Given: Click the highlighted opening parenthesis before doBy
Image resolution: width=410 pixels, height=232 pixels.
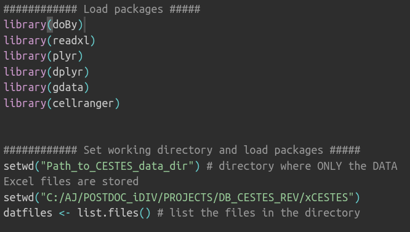Looking at the screenshot, I should pos(50,25).
